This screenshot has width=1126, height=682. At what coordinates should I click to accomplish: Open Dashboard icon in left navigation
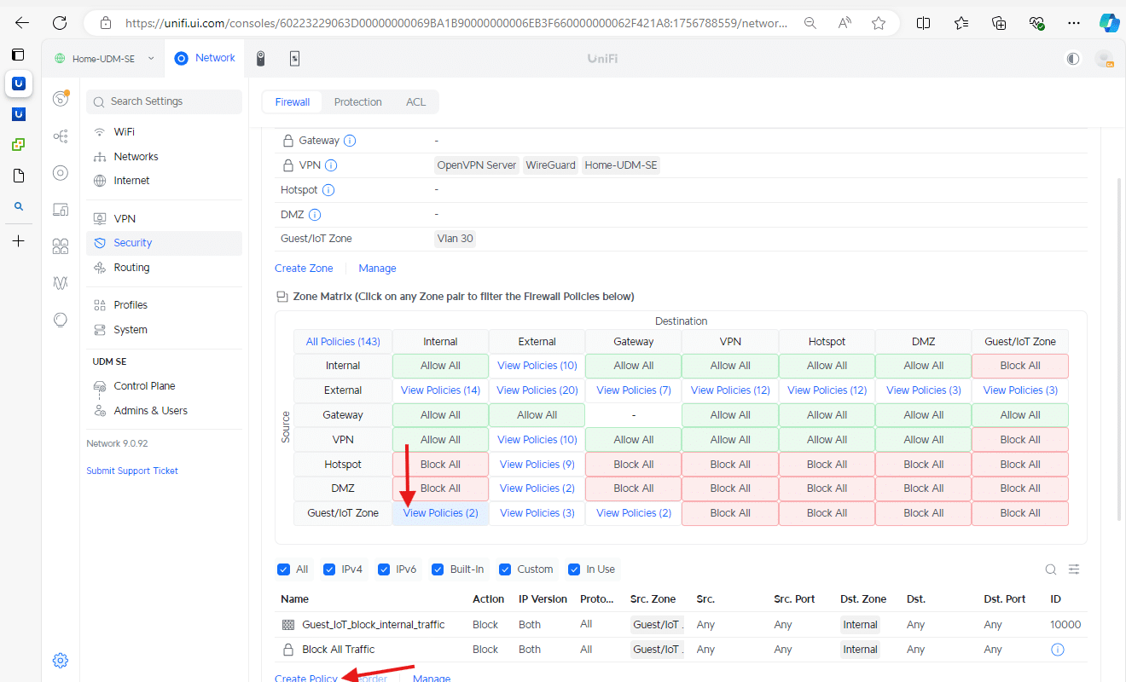61,99
